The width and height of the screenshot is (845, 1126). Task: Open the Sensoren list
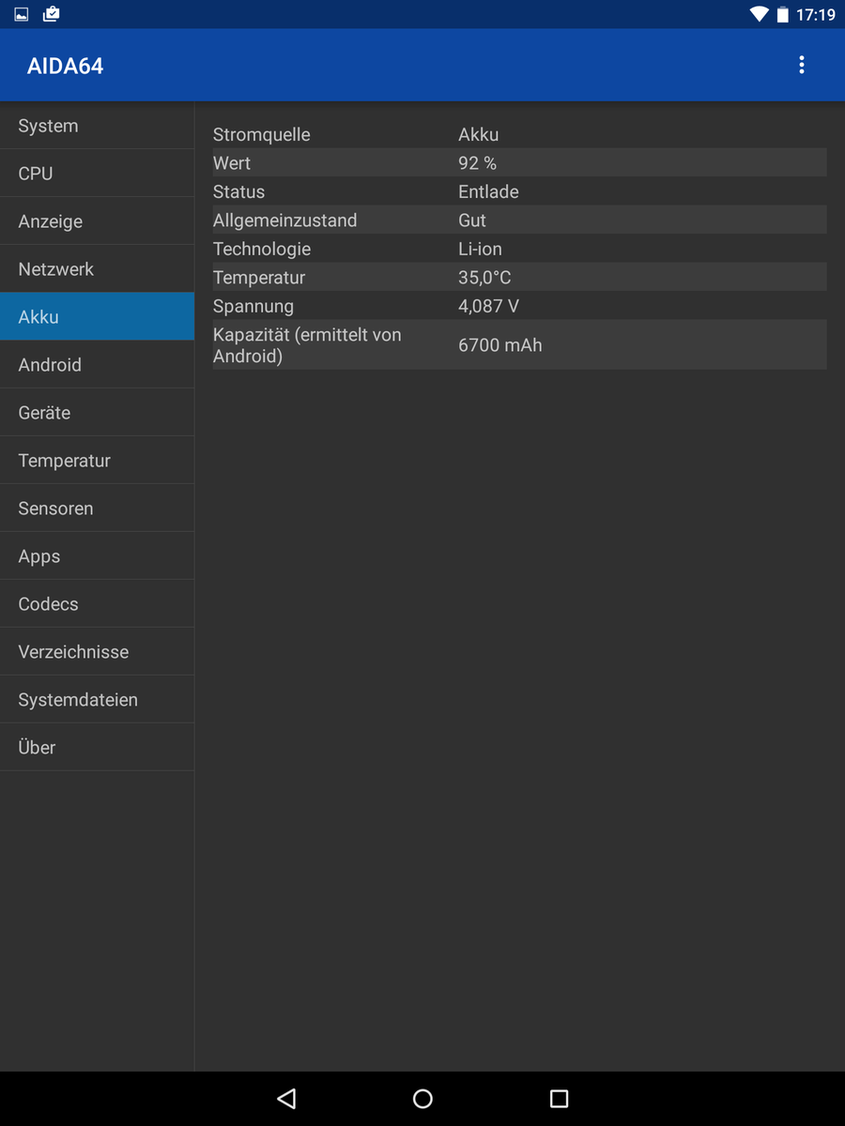(x=97, y=509)
